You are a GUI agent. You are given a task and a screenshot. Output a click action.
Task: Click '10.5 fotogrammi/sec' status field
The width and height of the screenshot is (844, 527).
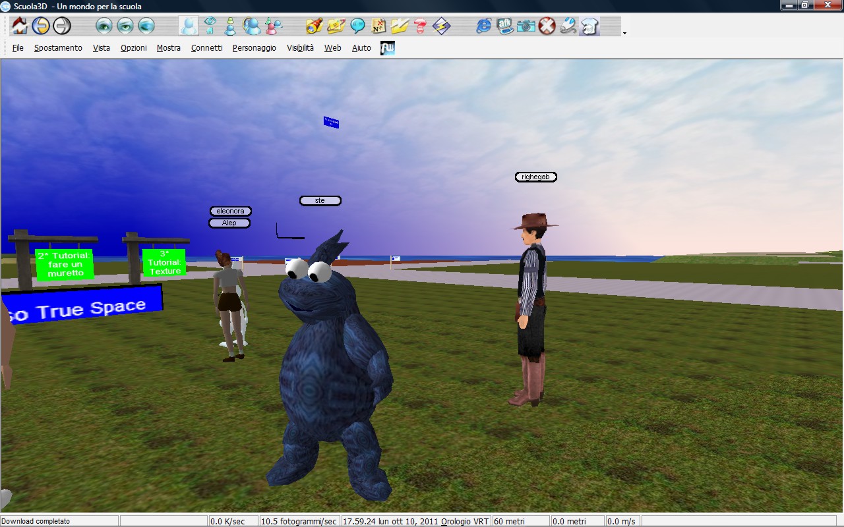point(299,521)
